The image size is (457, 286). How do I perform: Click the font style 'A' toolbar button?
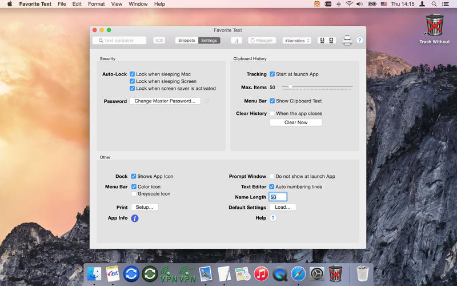[236, 41]
